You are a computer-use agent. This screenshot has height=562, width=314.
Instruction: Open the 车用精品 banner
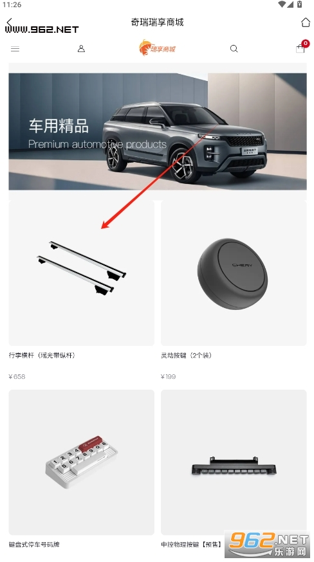[158, 132]
